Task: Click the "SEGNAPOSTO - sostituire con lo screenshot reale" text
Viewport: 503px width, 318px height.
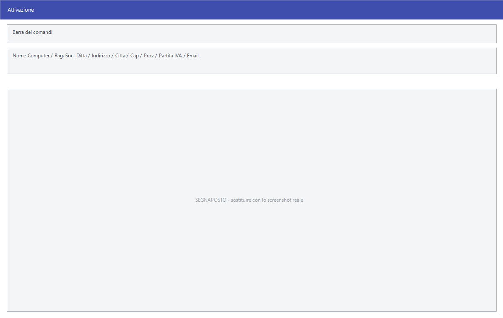Action: click(x=249, y=200)
